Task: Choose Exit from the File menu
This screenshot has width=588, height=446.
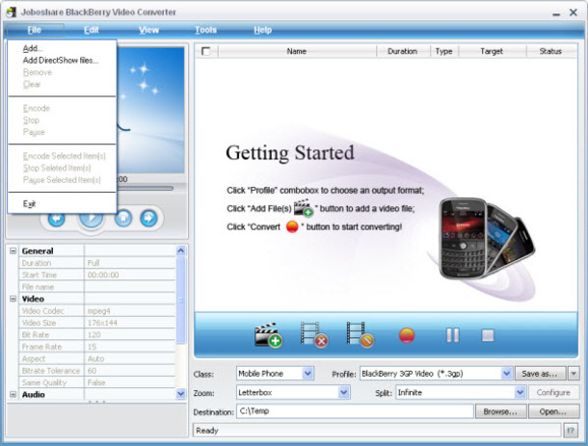Action: (62, 204)
